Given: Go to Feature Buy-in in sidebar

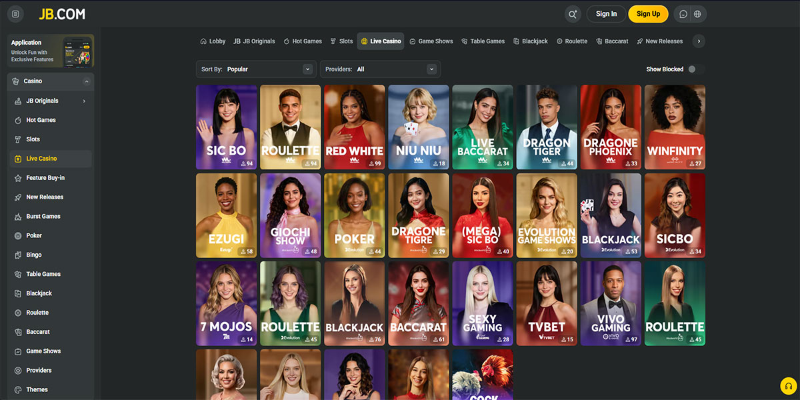Looking at the screenshot, I should pos(45,178).
